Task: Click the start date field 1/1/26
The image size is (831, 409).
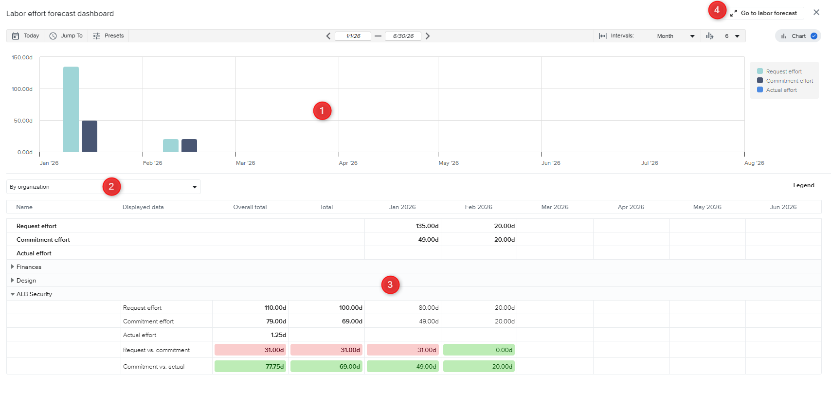Action: tap(353, 36)
